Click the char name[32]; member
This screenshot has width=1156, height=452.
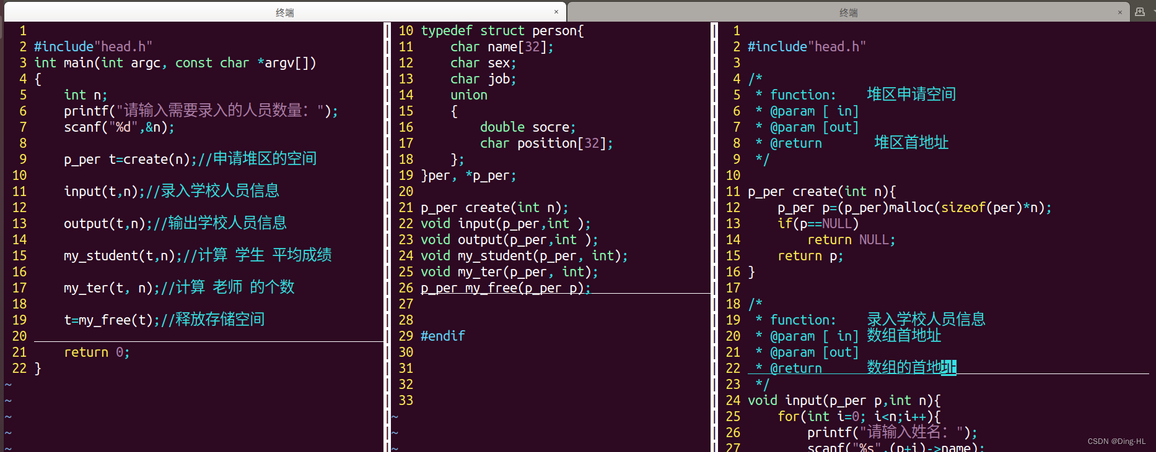[502, 46]
